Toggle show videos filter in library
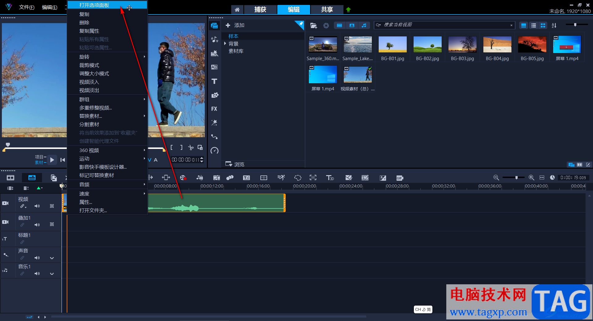593x321 pixels. click(x=339, y=26)
